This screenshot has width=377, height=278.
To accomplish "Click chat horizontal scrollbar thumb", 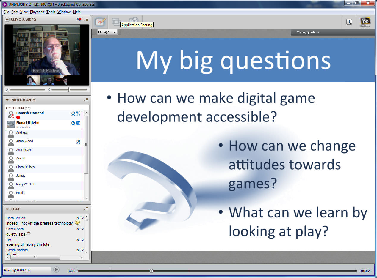I will click(35, 257).
